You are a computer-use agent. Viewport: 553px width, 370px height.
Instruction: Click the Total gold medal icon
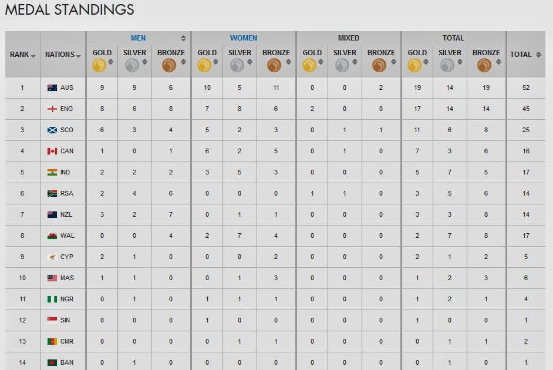[x=414, y=66]
